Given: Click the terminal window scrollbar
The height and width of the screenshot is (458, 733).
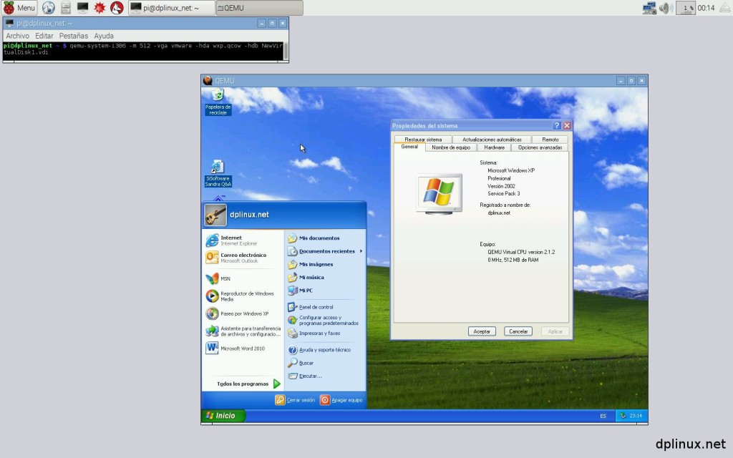Looking at the screenshot, I should [286, 51].
